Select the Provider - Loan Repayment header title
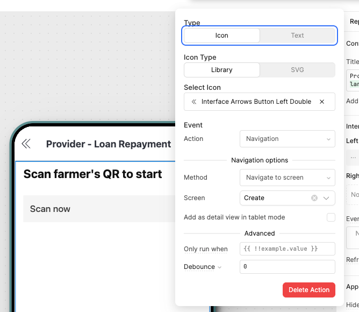 (109, 144)
